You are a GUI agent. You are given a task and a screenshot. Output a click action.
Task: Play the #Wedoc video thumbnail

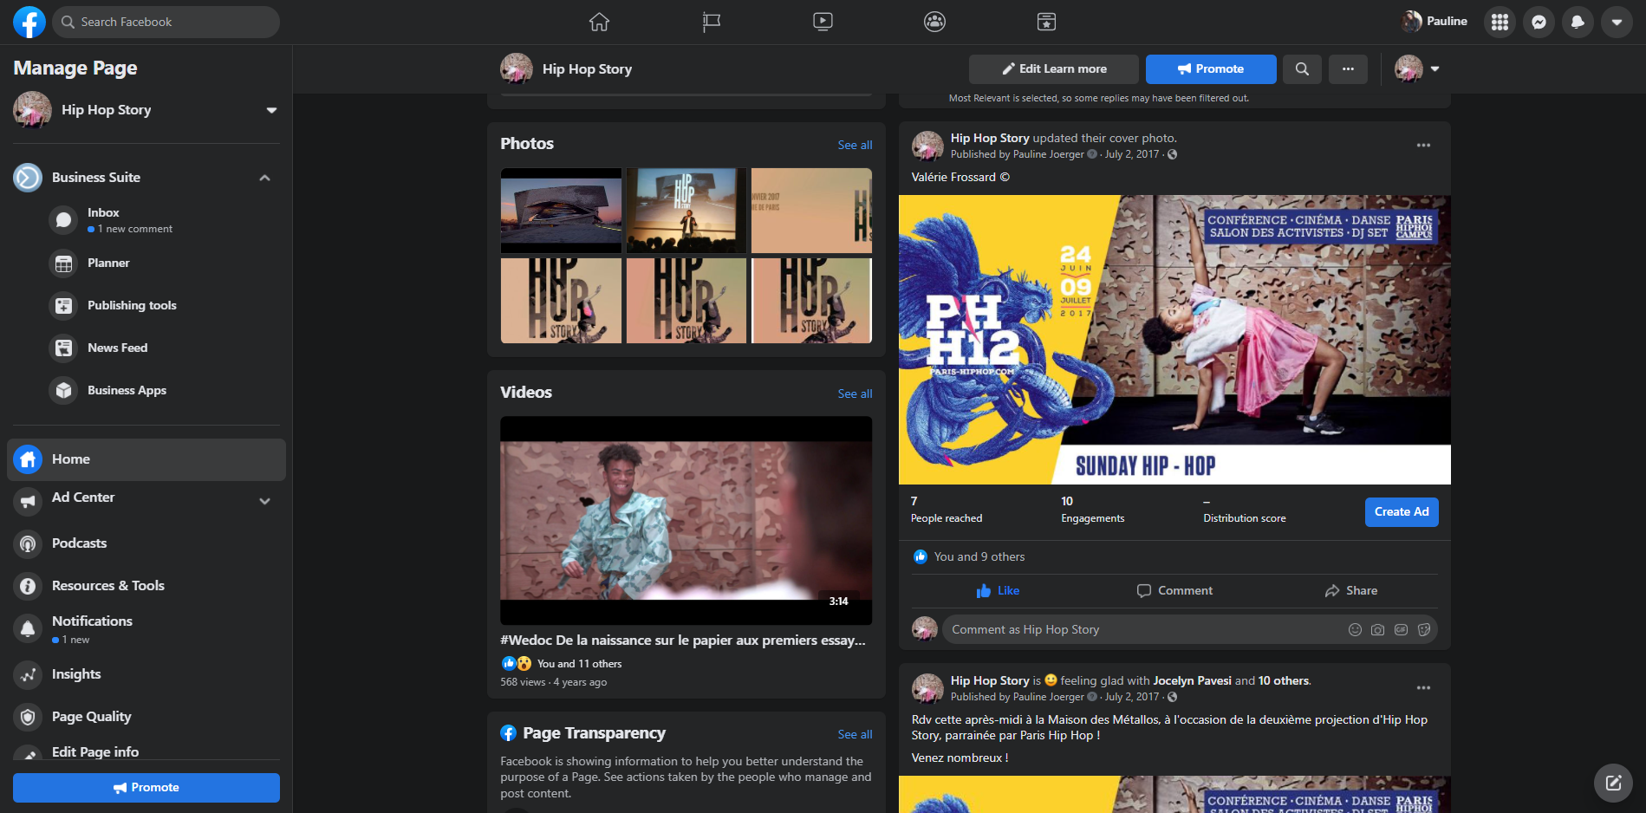coord(686,520)
